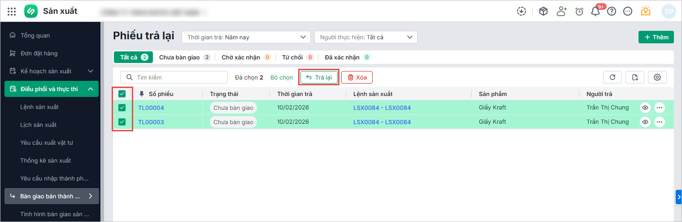Open LSX0084 link in TL00003 row
Viewport: 682px width, 222px height.
[382, 122]
